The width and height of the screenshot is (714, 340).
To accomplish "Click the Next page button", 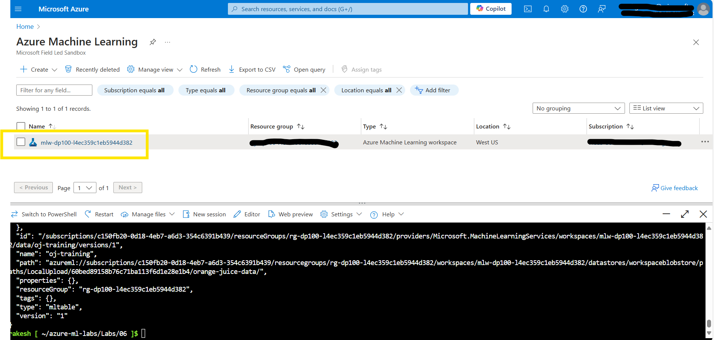I will [128, 188].
